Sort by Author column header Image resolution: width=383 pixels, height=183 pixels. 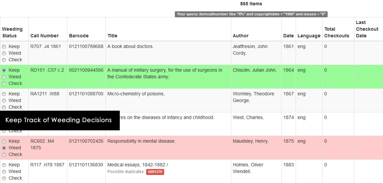241,36
